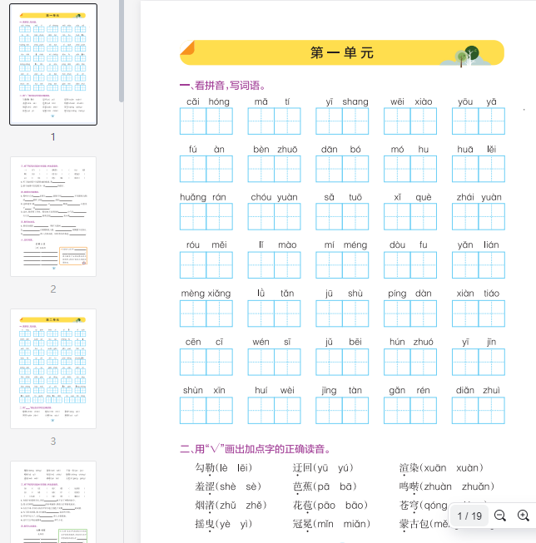The image size is (536, 543).
Task: Click the 芭蕉 (pā bā) pronunciation item
Action: point(325,486)
